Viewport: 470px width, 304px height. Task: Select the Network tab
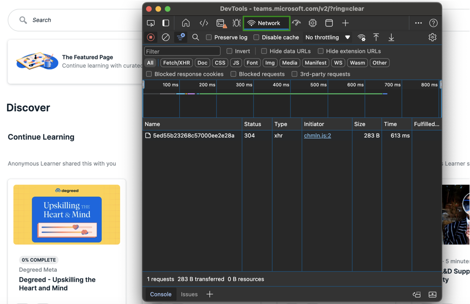click(267, 23)
